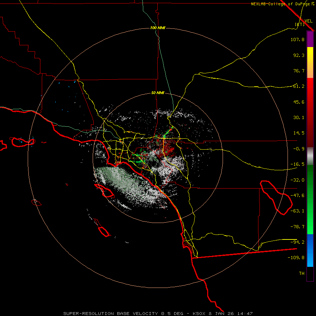The width and height of the screenshot is (316, 316).
Task: Click the -32.0 scale value
Action: 297,180
